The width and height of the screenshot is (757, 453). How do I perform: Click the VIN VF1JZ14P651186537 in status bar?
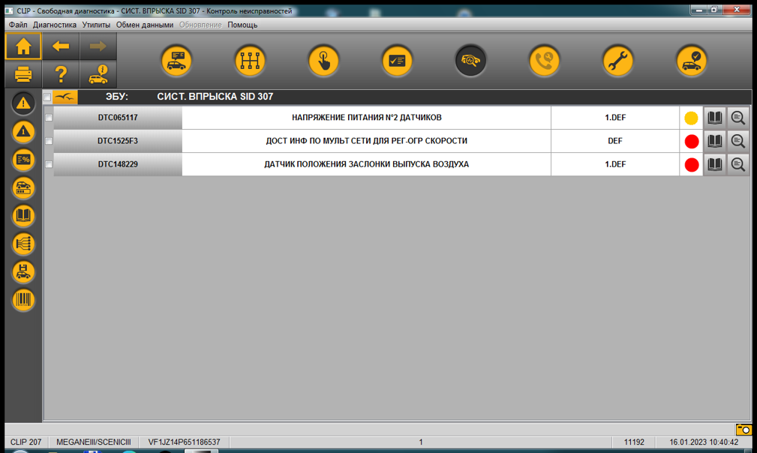click(184, 442)
